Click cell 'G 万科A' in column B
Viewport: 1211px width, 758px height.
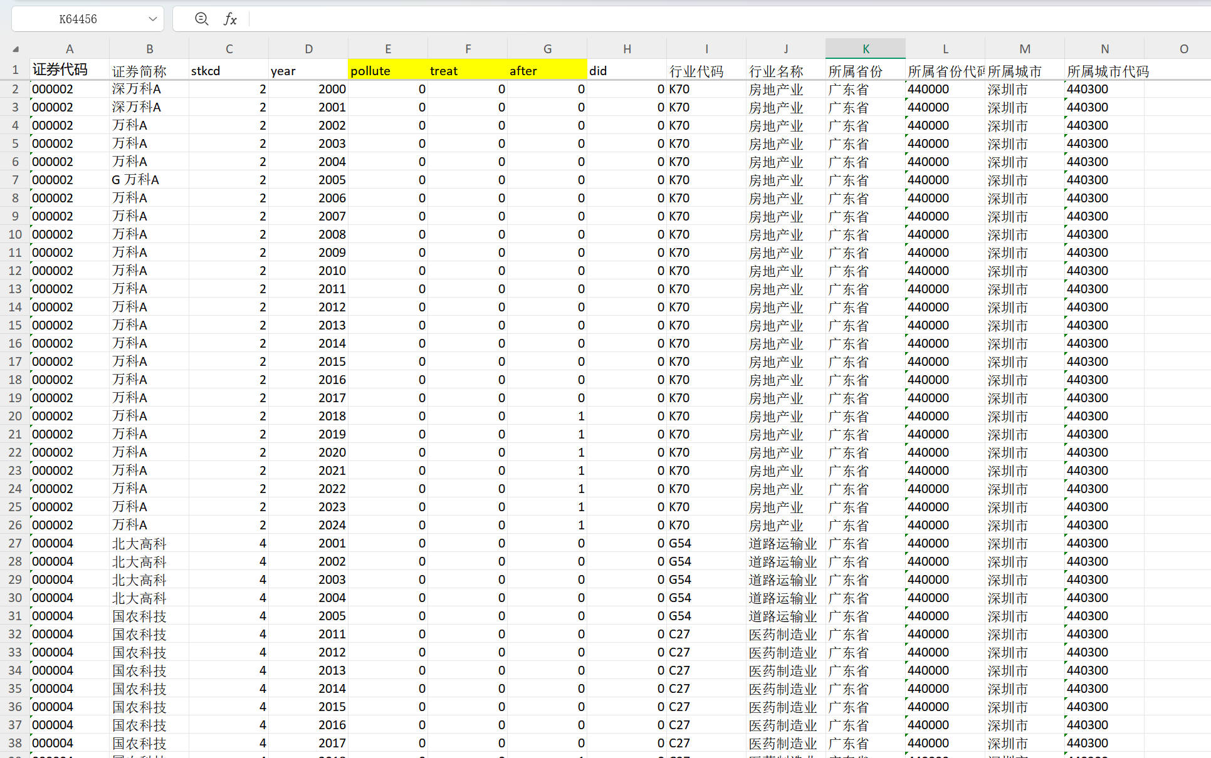pyautogui.click(x=149, y=180)
